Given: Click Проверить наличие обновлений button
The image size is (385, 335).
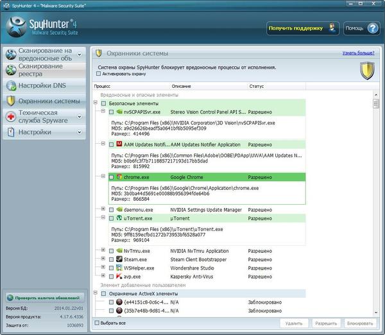Looking at the screenshot, I should (45, 298).
